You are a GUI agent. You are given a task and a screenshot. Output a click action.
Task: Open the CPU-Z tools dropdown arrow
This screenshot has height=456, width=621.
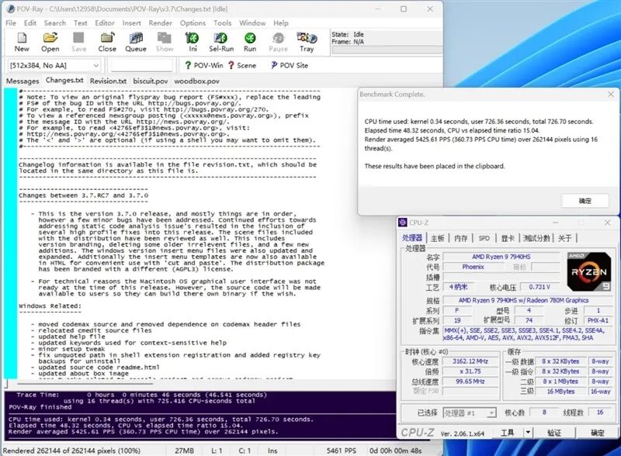pos(528,433)
